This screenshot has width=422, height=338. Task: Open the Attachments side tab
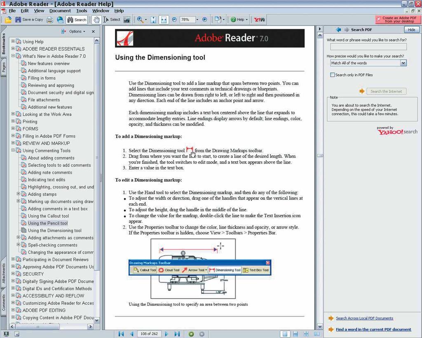point(3,273)
